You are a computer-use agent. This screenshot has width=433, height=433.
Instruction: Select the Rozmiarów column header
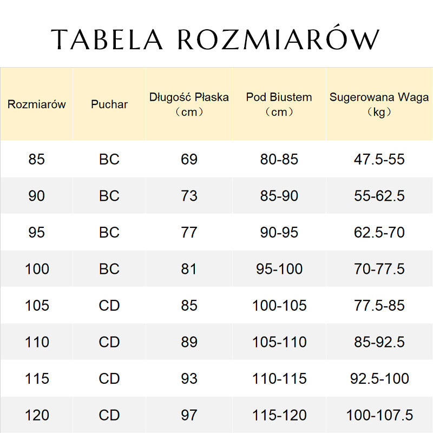click(36, 104)
